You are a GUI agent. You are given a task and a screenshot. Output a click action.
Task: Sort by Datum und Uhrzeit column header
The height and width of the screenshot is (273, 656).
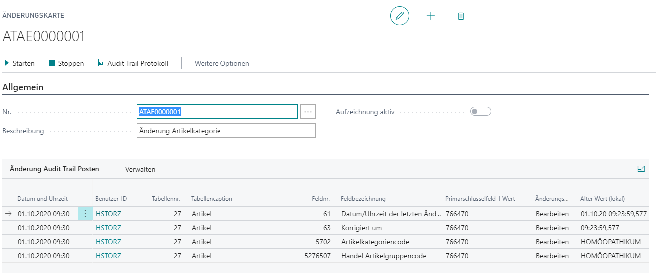point(42,199)
